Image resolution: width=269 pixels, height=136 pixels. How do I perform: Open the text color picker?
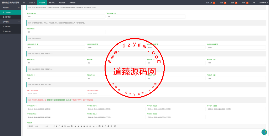pyautogui.click(x=68, y=126)
